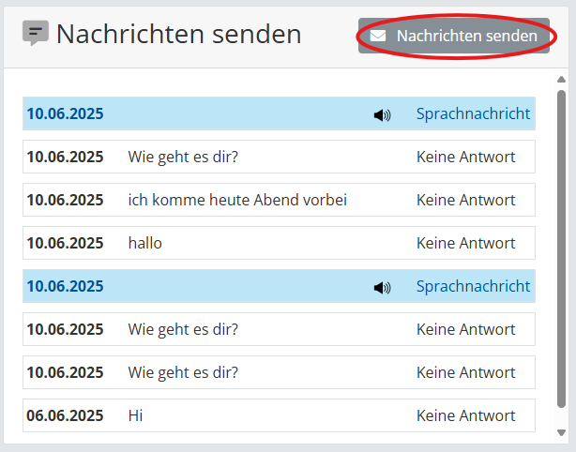This screenshot has height=452, width=576.
Task: Click the speaker icon in the lower voice message row
Action: [382, 287]
